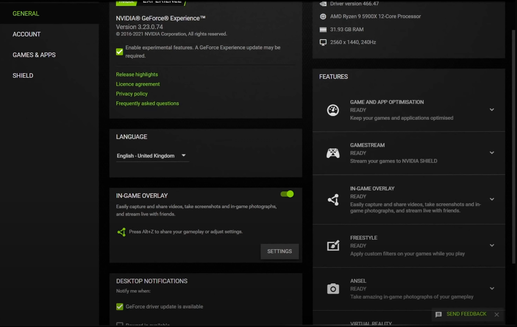Expand the Freestyle feature row
The height and width of the screenshot is (327, 517).
point(492,245)
